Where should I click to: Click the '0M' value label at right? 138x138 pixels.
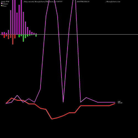tap(119, 102)
